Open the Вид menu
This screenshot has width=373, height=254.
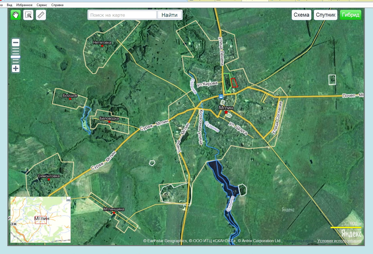pyautogui.click(x=9, y=5)
